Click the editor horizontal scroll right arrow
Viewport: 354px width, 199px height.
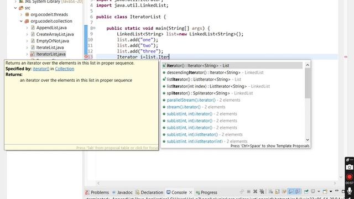335,183
